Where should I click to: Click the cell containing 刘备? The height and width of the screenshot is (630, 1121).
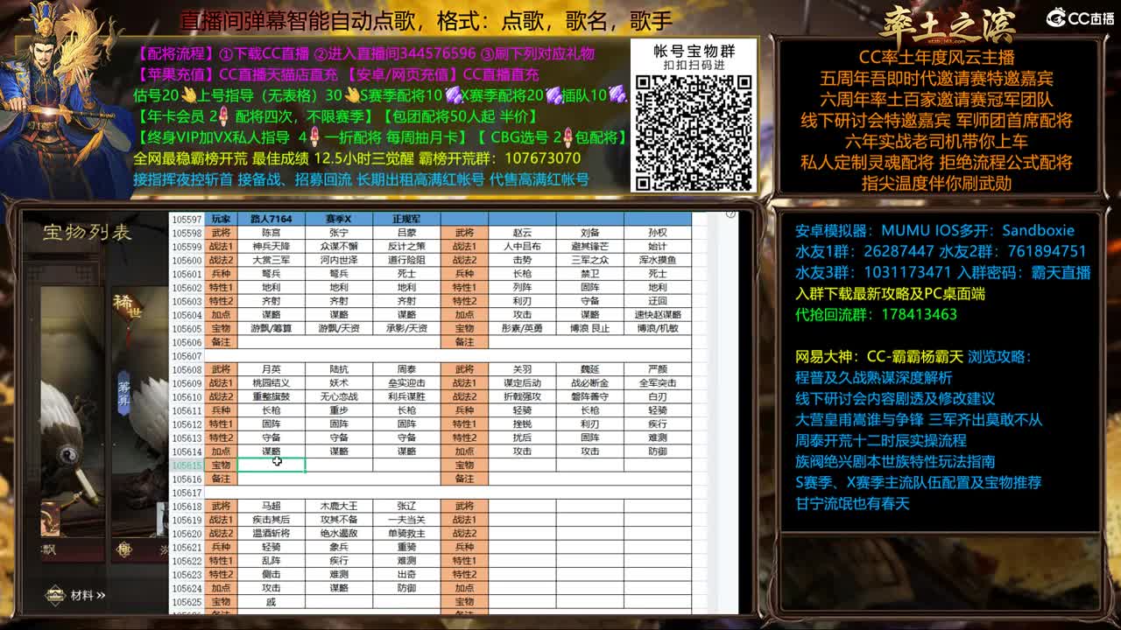click(590, 233)
